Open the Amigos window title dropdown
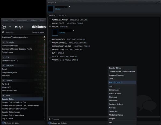Viewport: 161px width, 125px height. pos(56,2)
